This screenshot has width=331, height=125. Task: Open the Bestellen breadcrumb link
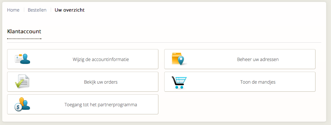pos(37,10)
